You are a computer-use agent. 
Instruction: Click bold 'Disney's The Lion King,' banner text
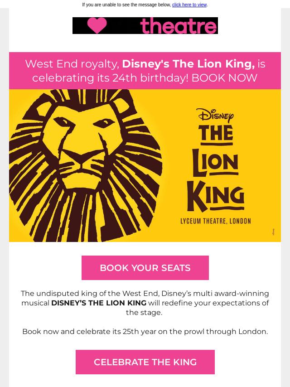(188, 64)
